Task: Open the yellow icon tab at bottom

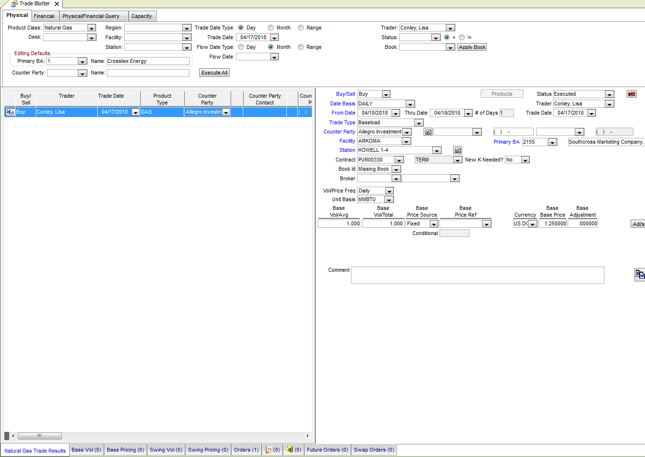Action: click(x=293, y=450)
